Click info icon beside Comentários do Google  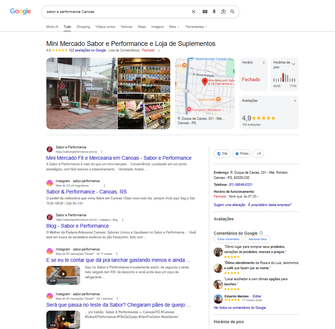tap(261, 233)
